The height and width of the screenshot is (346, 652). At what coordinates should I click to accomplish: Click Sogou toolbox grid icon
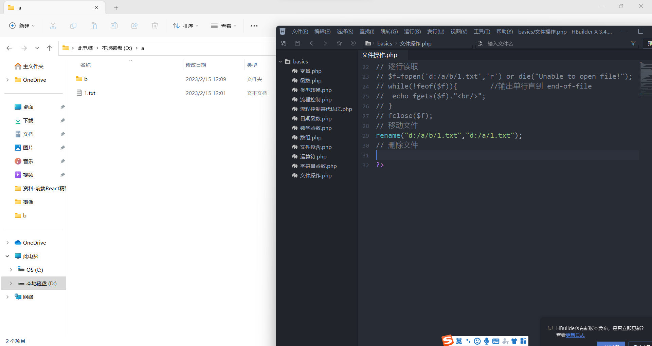click(x=523, y=341)
